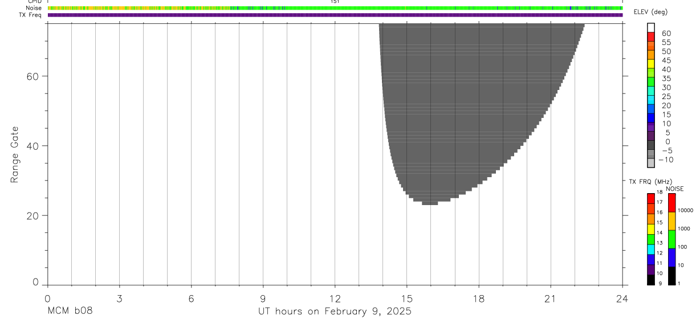Image resolution: width=700 pixels, height=323 pixels.
Task: Select the white top segment of ELEV colorbar
Action: 651,27
